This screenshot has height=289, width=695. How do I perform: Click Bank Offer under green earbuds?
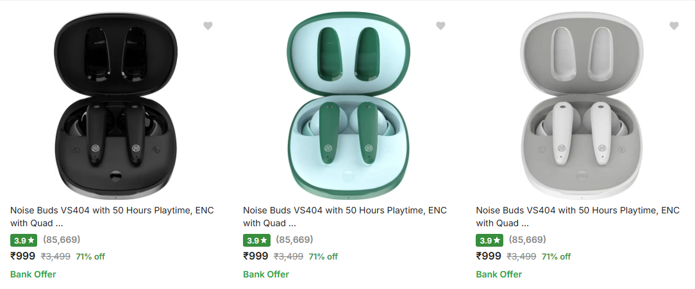click(x=266, y=274)
